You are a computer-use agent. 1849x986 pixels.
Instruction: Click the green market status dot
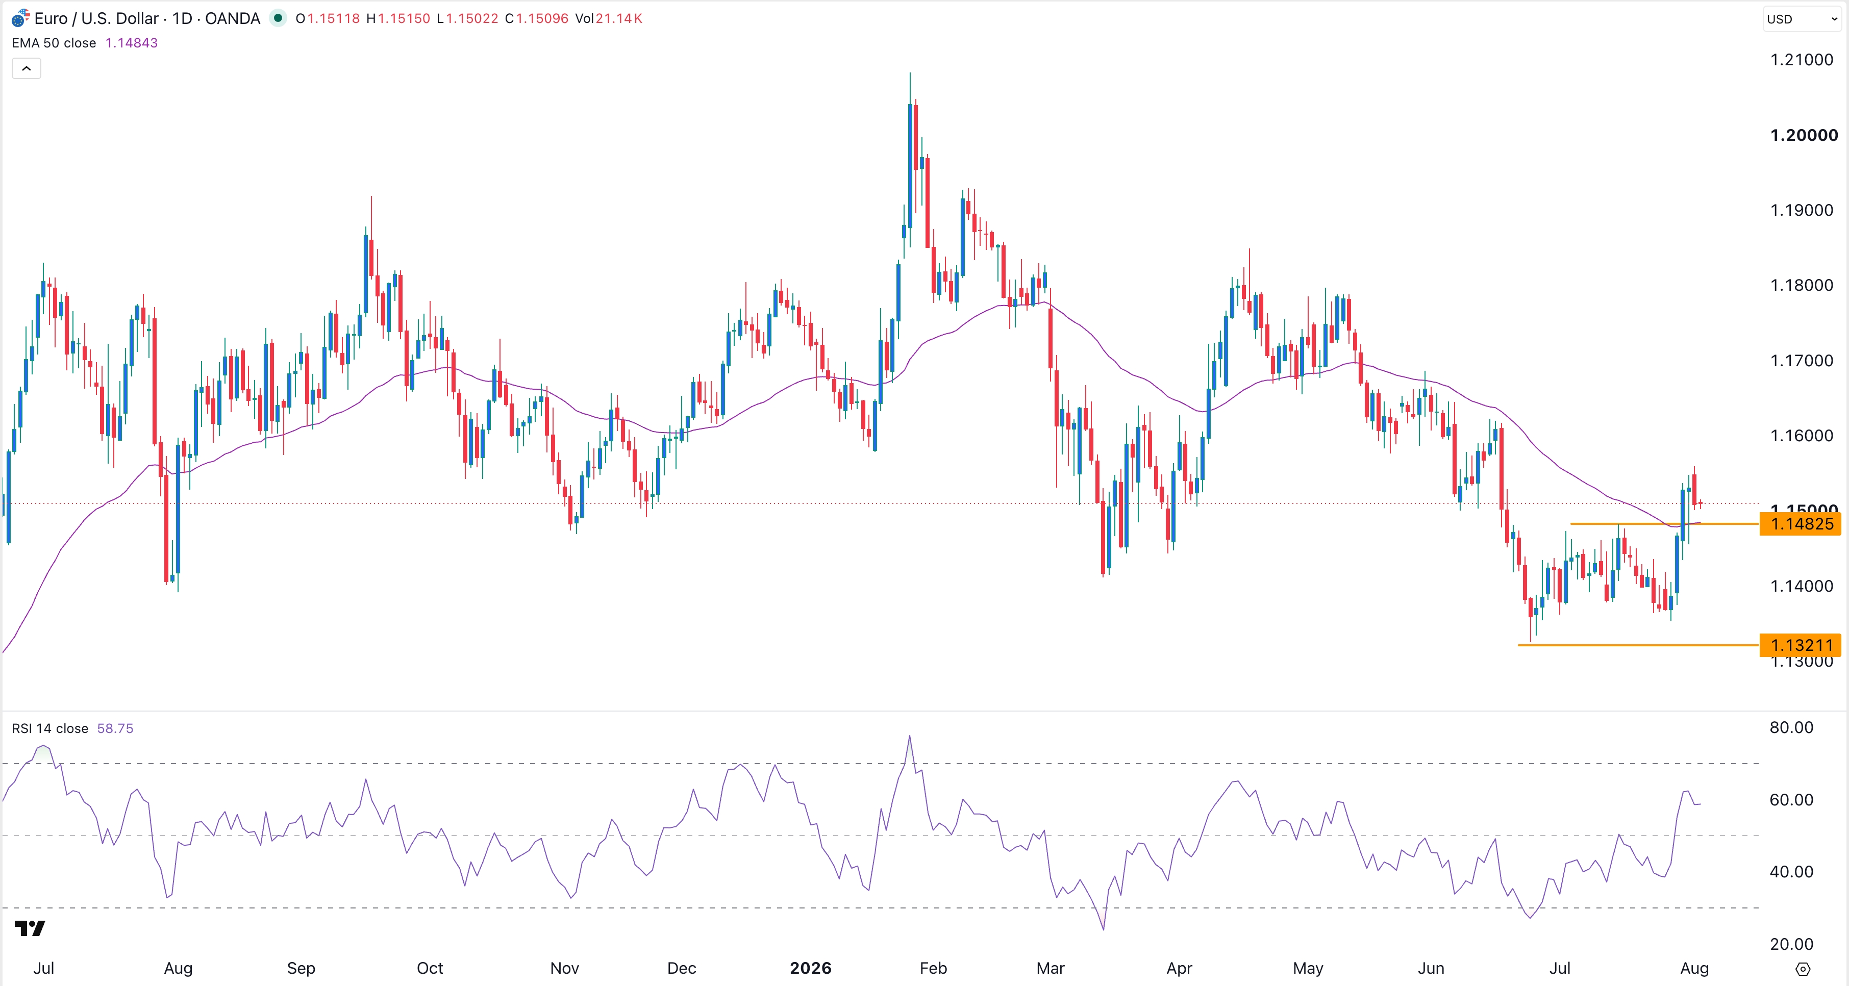pyautogui.click(x=278, y=18)
